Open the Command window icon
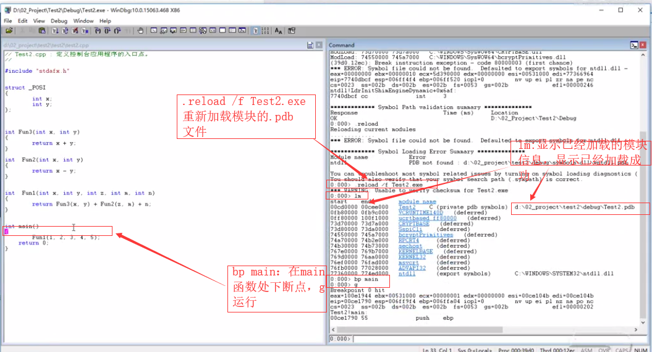652x352 pixels. 154,31
